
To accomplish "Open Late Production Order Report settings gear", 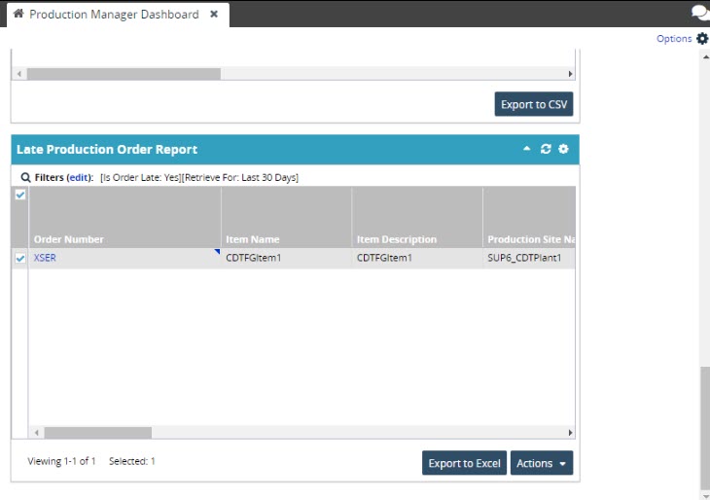I will 562,150.
